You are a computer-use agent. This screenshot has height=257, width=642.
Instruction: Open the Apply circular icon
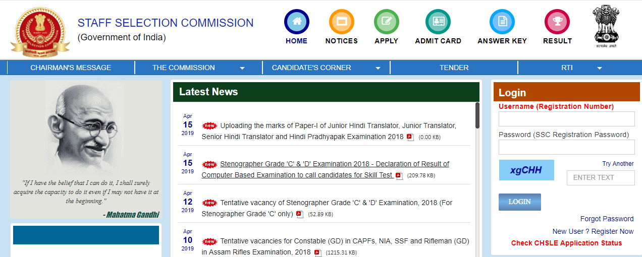click(387, 22)
